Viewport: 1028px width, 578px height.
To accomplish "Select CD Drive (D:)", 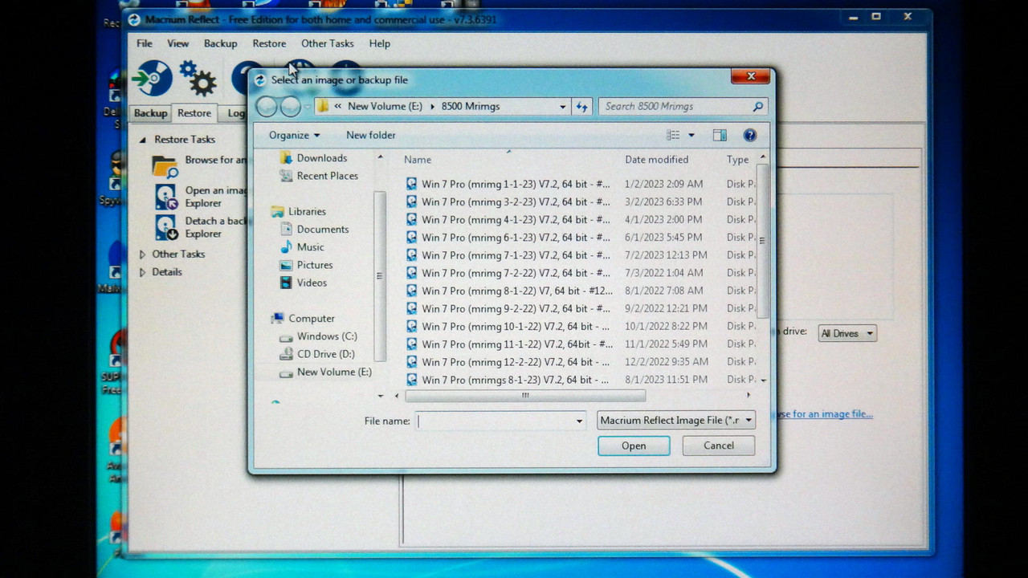I will [x=316, y=354].
